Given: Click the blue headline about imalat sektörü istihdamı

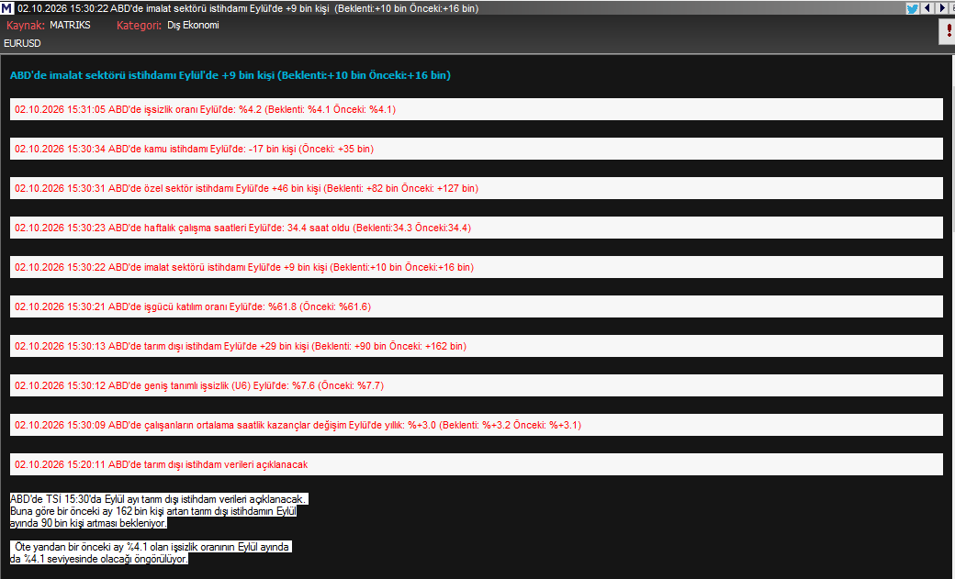Looking at the screenshot, I should click(x=230, y=75).
